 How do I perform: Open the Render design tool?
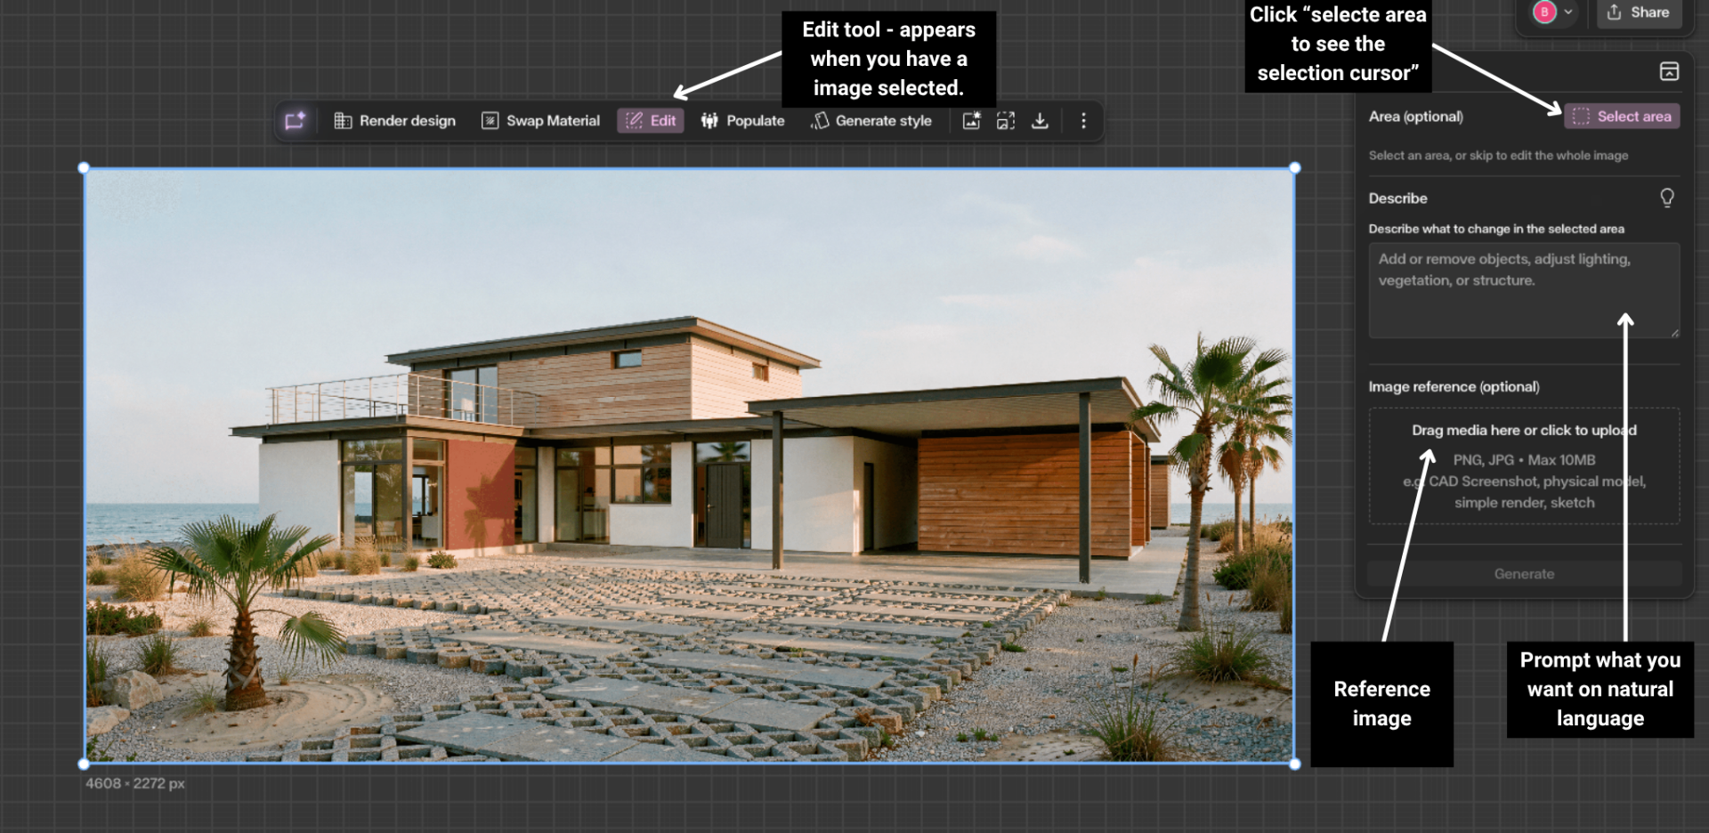(394, 120)
